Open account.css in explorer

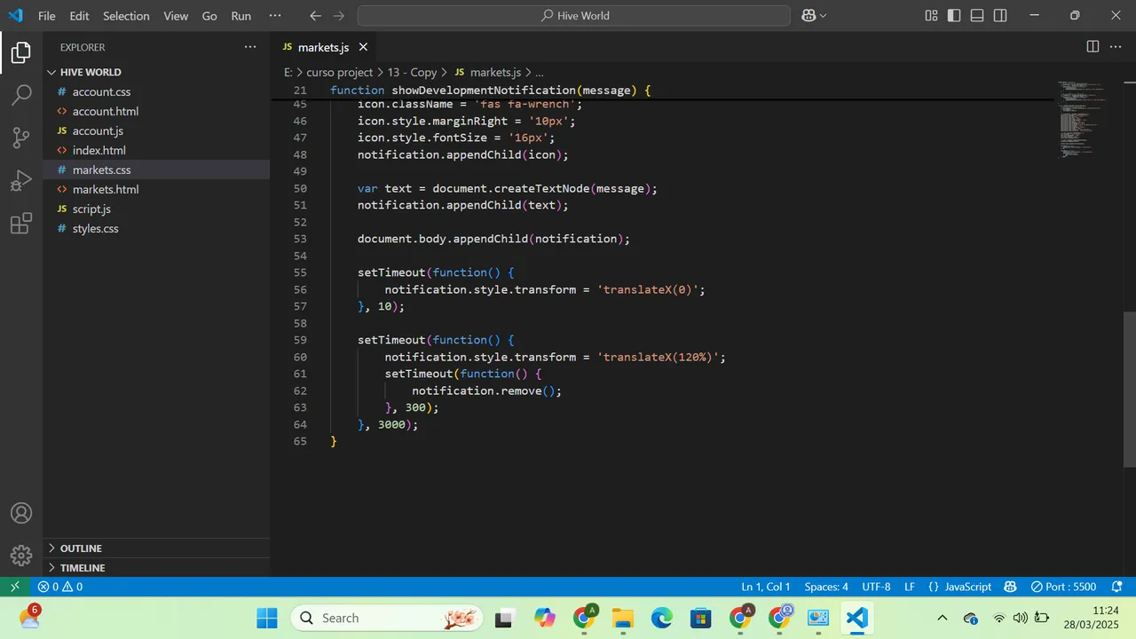(x=156, y=91)
